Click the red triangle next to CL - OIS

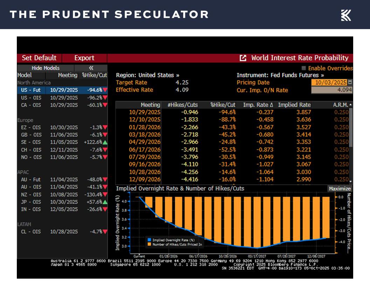(104, 232)
